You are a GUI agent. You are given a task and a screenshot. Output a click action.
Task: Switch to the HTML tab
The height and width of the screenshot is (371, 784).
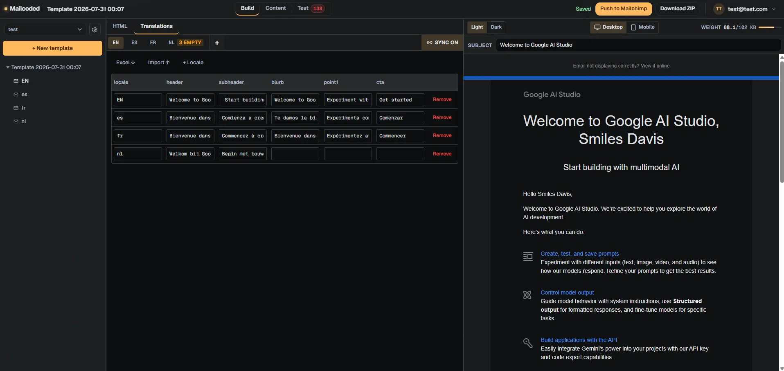point(120,26)
